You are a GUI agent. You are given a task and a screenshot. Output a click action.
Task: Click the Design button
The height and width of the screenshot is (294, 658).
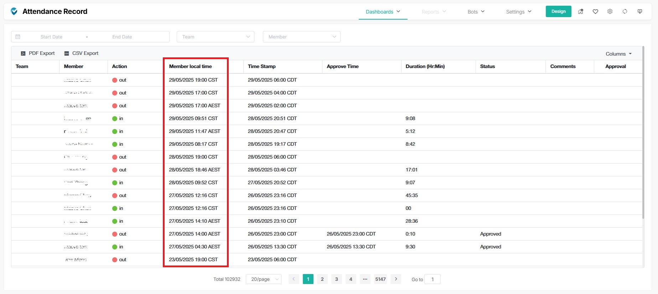[558, 11]
